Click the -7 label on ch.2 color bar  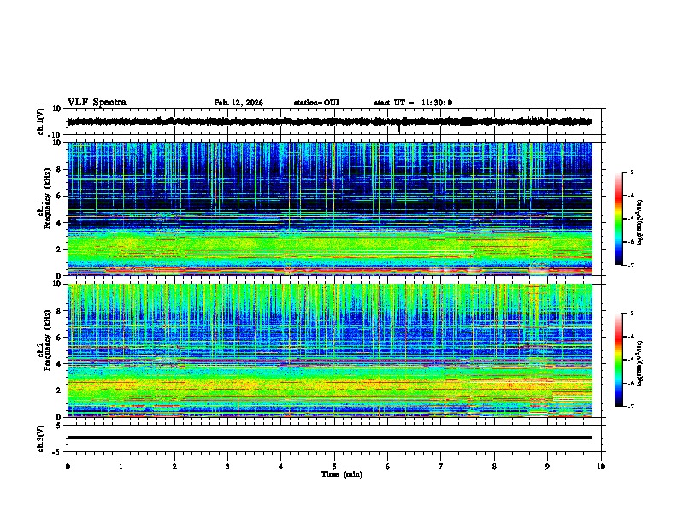[631, 406]
